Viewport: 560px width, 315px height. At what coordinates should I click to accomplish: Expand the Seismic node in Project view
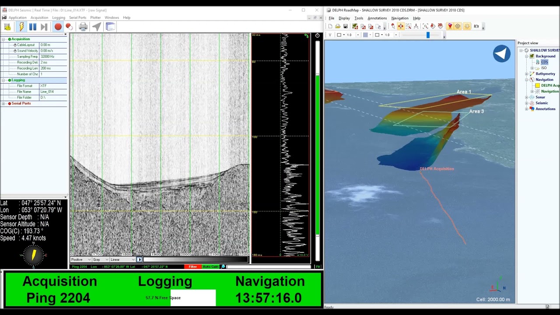[x=526, y=103]
